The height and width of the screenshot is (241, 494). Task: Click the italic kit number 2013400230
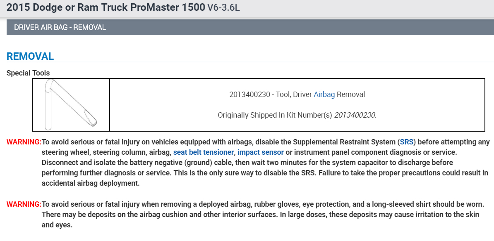pyautogui.click(x=355, y=115)
